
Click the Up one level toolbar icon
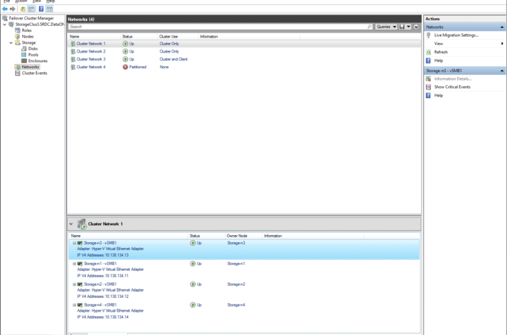pos(23,9)
